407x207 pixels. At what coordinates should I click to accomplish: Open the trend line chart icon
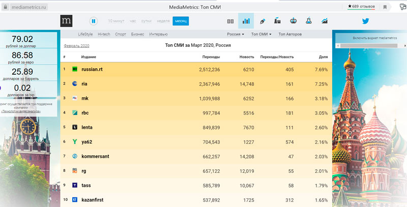click(x=324, y=21)
